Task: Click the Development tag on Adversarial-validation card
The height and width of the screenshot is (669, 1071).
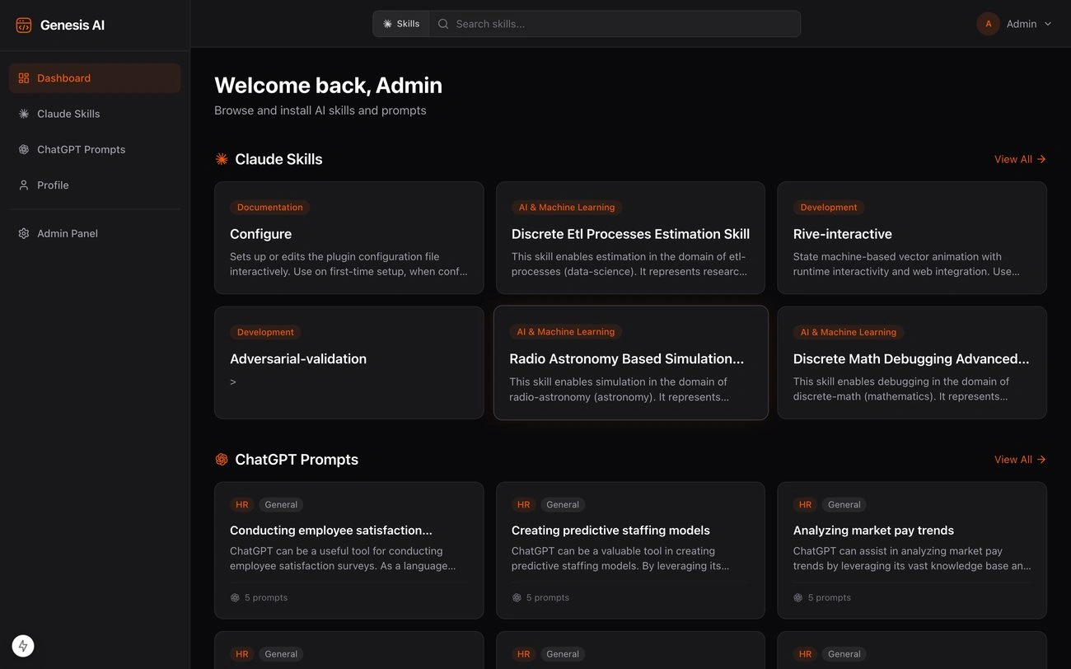Action: (x=265, y=332)
